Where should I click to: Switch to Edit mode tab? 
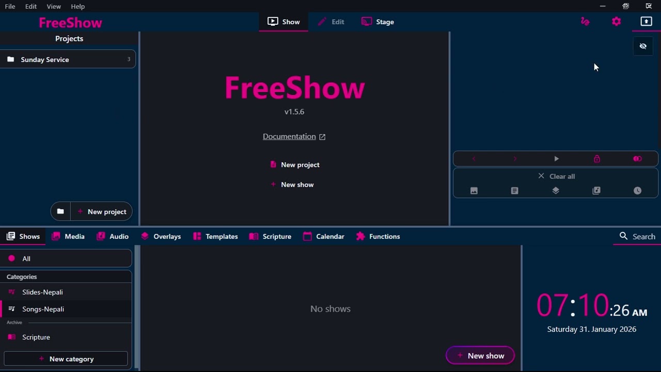[331, 22]
